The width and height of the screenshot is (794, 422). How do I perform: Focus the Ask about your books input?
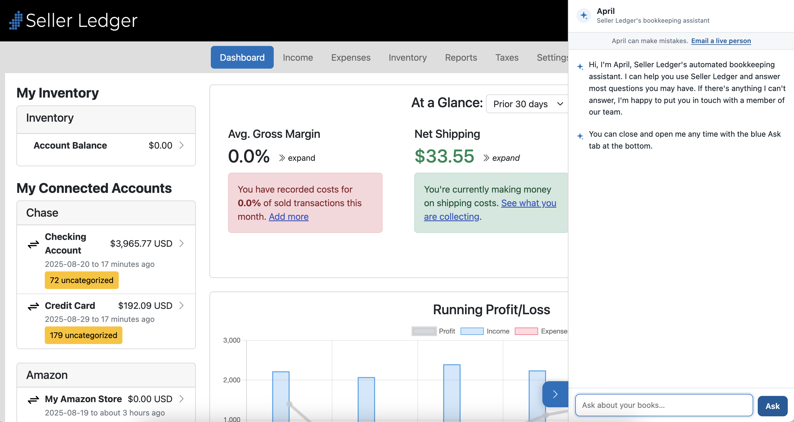point(664,405)
